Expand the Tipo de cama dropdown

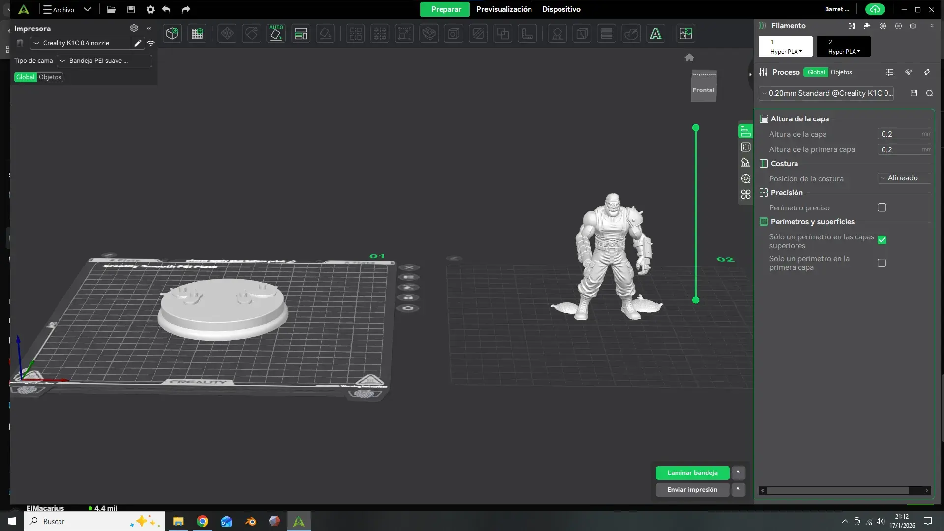[104, 61]
